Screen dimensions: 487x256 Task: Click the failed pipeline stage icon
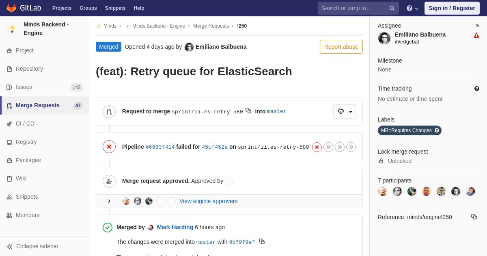(x=317, y=147)
